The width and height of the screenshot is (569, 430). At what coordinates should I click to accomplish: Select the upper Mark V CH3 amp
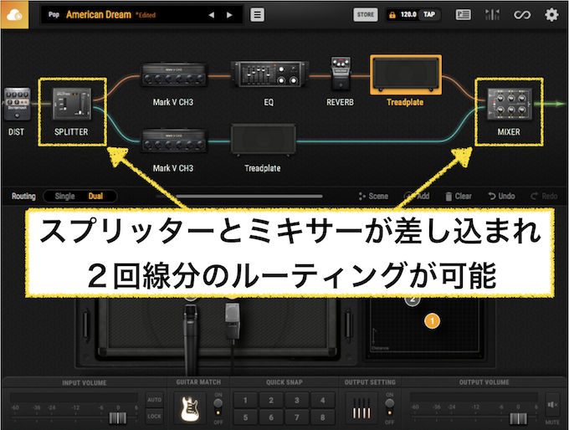pos(173,74)
